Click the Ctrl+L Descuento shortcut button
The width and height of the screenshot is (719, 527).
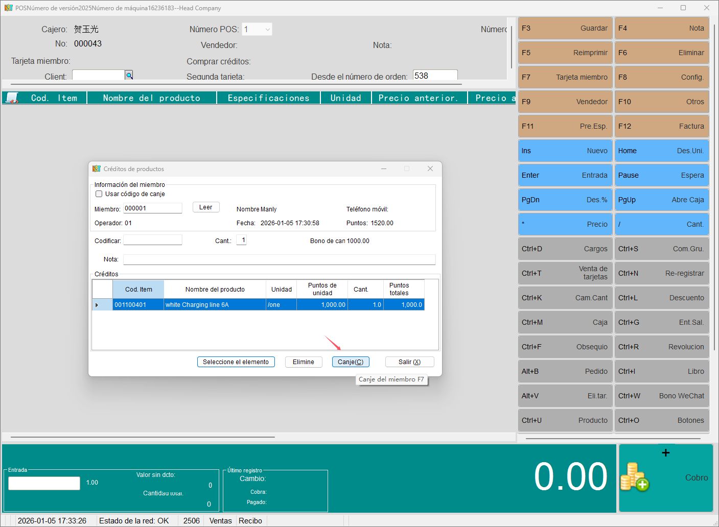point(661,298)
